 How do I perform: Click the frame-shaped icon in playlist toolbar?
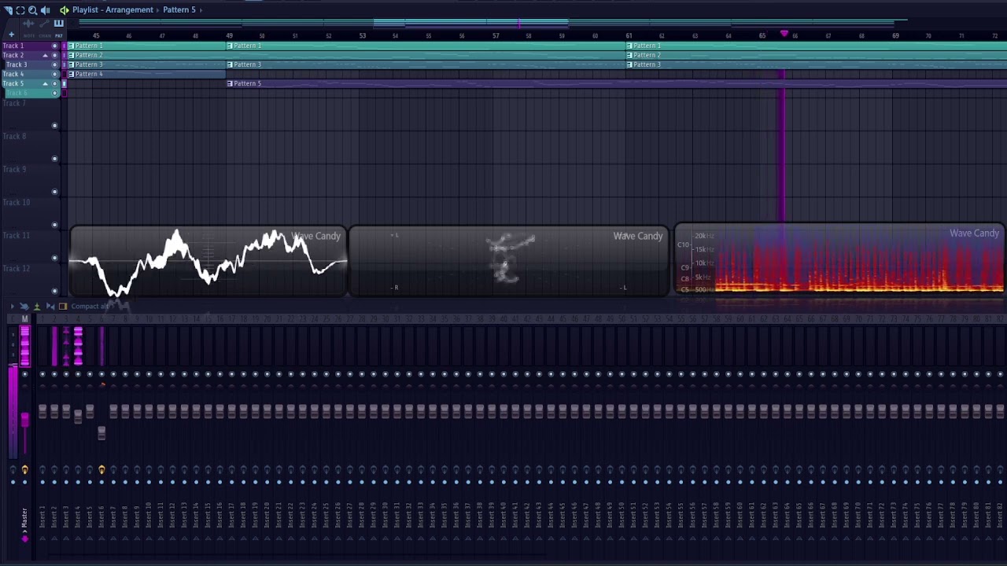click(x=20, y=10)
